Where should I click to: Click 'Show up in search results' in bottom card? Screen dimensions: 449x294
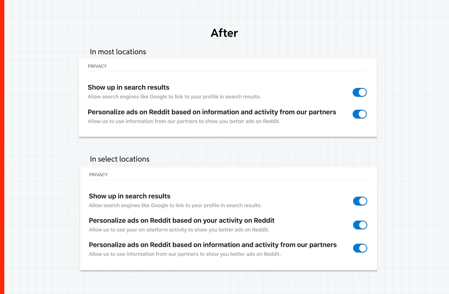click(x=130, y=196)
